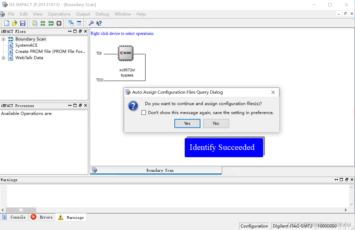355x230 pixels.
Task: Switch to the Console tab
Action: click(14, 217)
